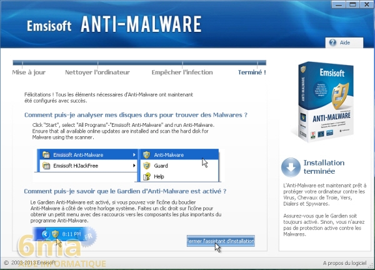Viewport: 375px width, 270px height.
Task: Click the 'Comment puis-je analyser mes disques durs' heading
Action: 136,115
